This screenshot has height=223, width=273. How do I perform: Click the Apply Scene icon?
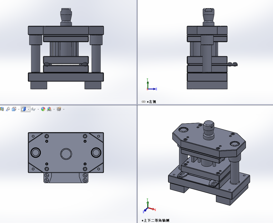[49, 109]
